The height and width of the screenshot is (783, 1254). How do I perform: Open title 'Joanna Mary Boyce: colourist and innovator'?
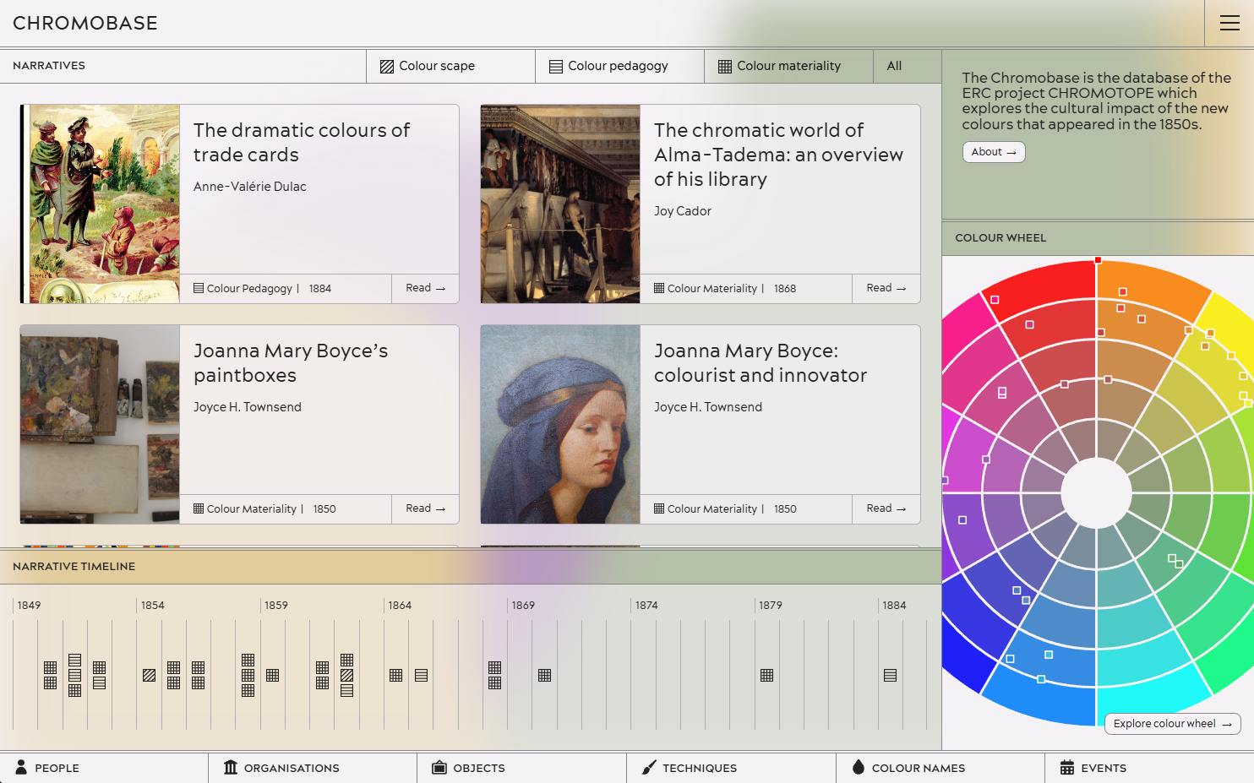pyautogui.click(x=761, y=363)
